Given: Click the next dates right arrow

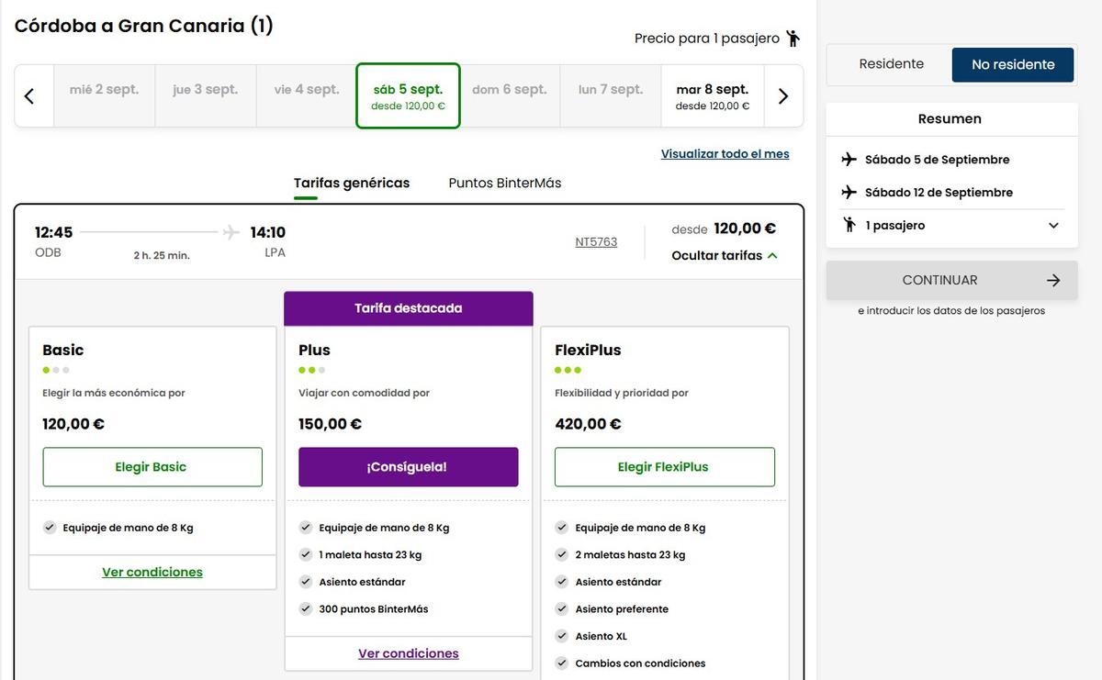Looking at the screenshot, I should point(783,95).
